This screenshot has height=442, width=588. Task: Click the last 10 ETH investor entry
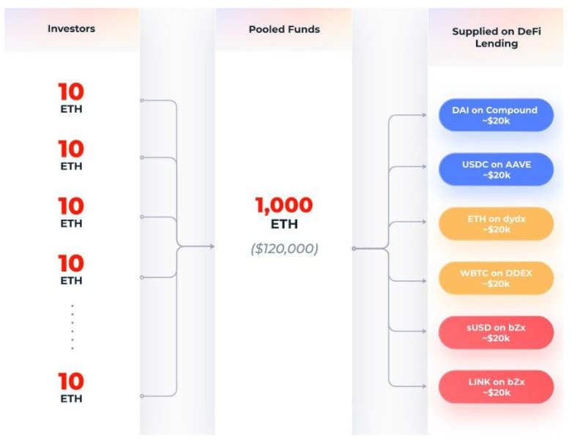tap(71, 388)
